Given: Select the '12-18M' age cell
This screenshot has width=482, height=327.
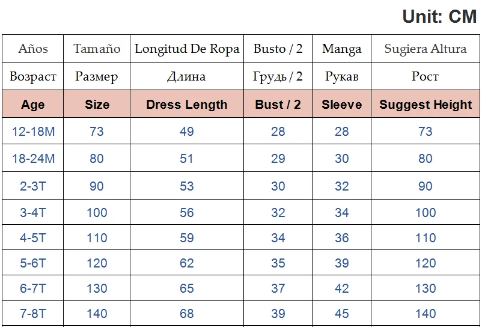Looking at the screenshot, I should coord(33,132).
